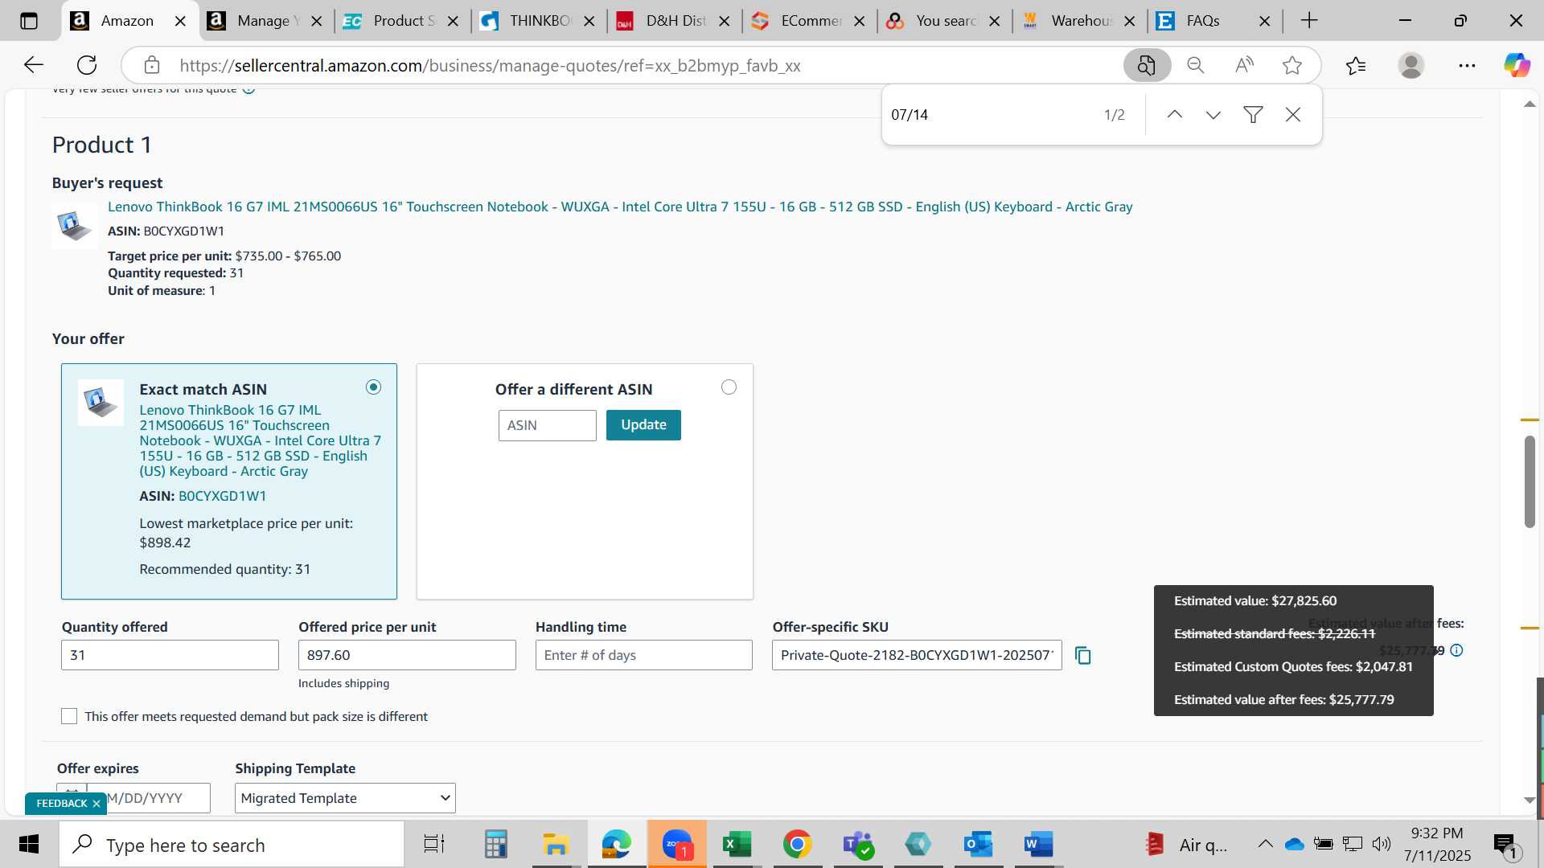Click the Offered price per unit field
Screen dimensions: 1544x868
tap(407, 655)
